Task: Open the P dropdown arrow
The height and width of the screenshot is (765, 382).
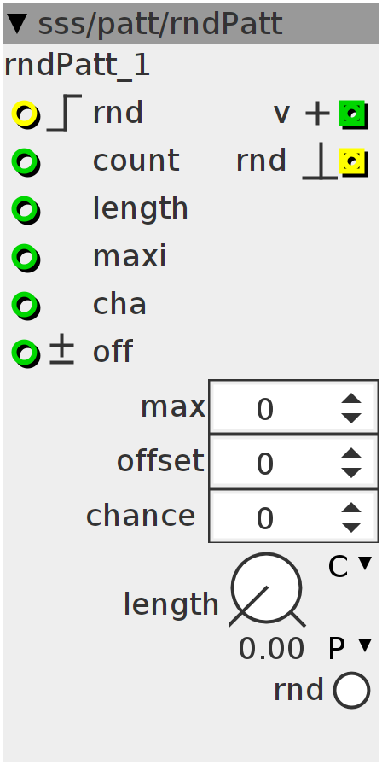Action: [x=365, y=645]
